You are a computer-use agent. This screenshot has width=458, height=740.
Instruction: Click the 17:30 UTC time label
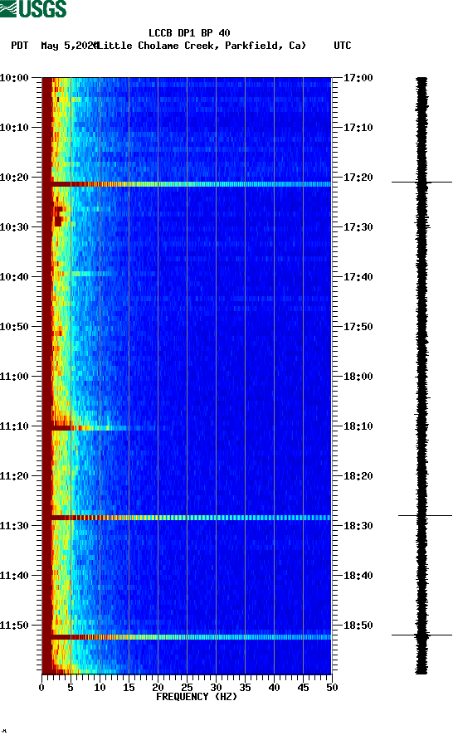(358, 227)
